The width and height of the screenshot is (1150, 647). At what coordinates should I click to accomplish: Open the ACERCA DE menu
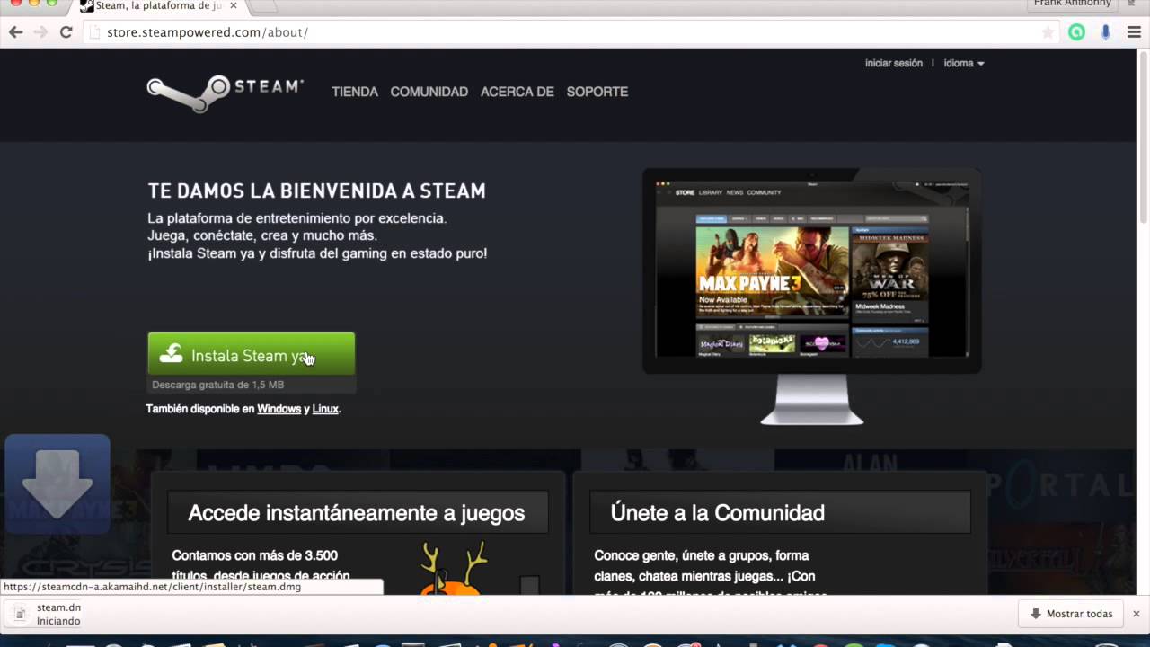[517, 92]
